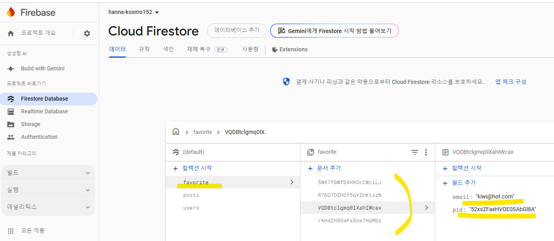Screen dimensions: 554x241
Task: Click plus icon for 컬렉션 시작 in root panel
Action: 176,168
